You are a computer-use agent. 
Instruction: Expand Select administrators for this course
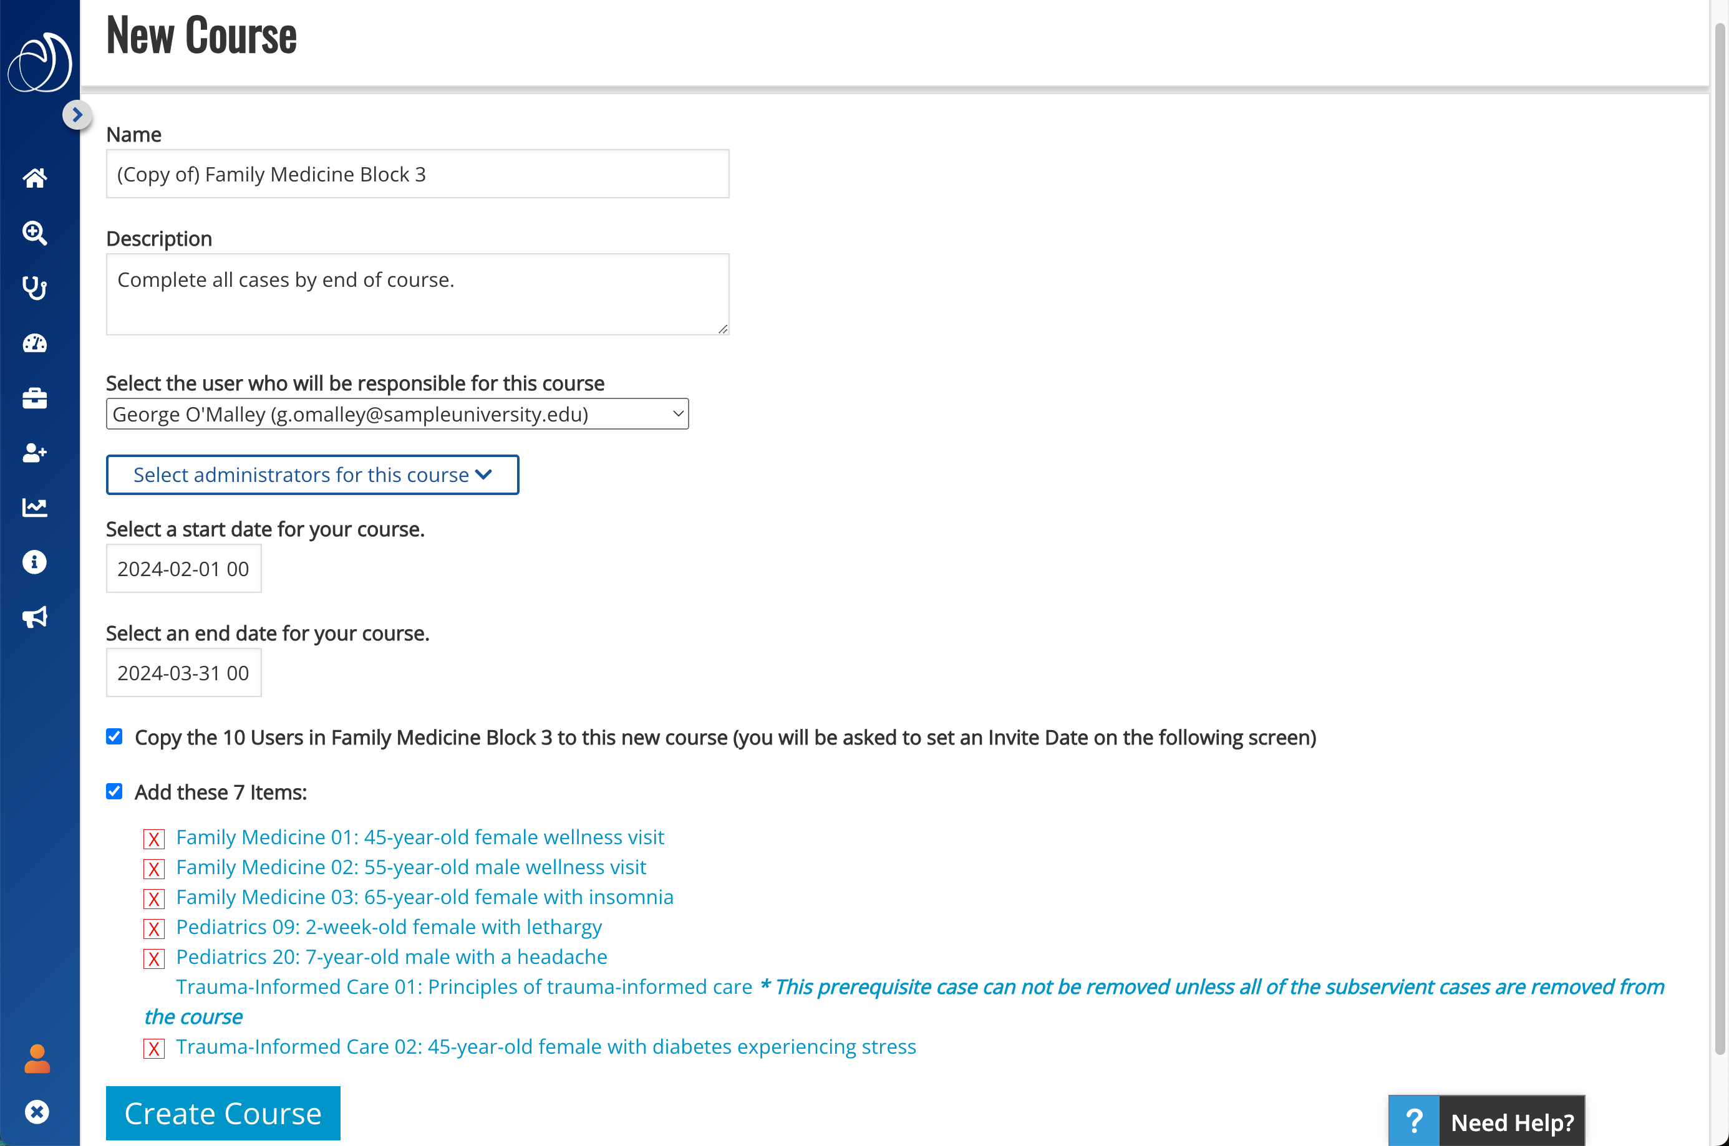pyautogui.click(x=312, y=475)
